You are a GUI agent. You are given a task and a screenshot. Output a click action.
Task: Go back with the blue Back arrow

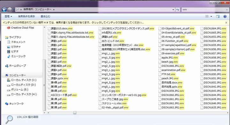pos(4,10)
